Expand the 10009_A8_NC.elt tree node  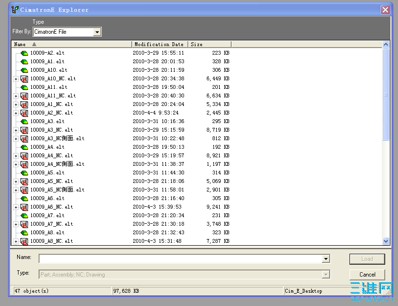[x=16, y=241]
